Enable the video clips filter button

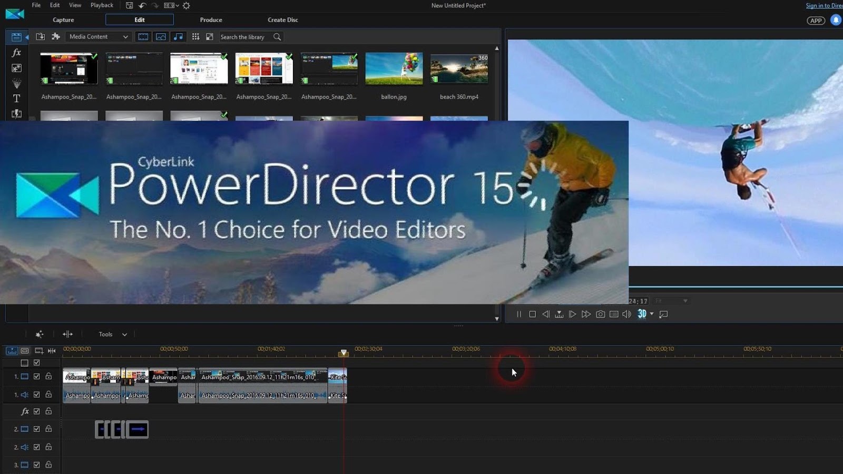click(x=143, y=37)
